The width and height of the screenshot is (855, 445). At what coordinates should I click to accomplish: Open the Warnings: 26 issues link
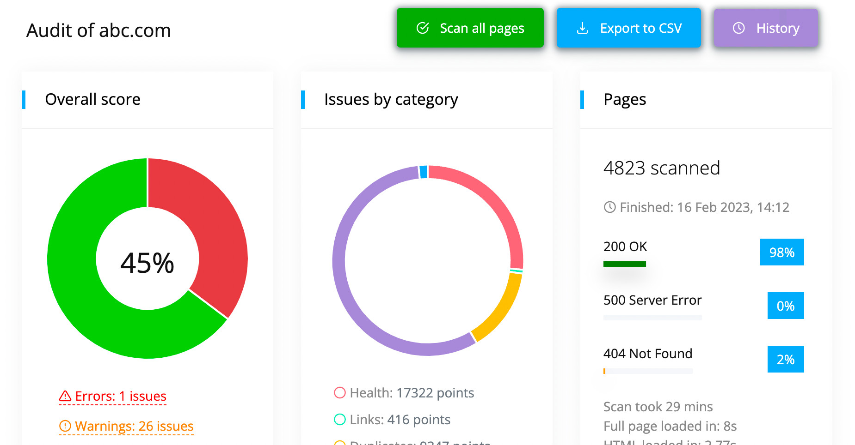pos(134,426)
